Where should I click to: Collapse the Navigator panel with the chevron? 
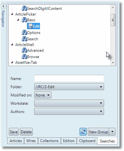(3, 6)
